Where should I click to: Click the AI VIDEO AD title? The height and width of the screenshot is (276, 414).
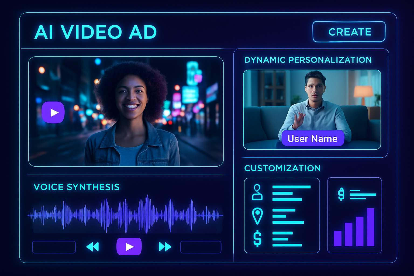coord(96,32)
